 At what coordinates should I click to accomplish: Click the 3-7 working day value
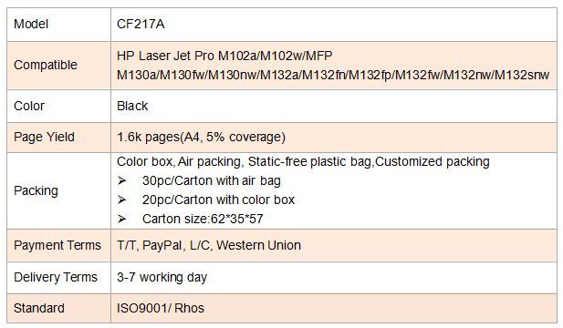click(x=162, y=277)
